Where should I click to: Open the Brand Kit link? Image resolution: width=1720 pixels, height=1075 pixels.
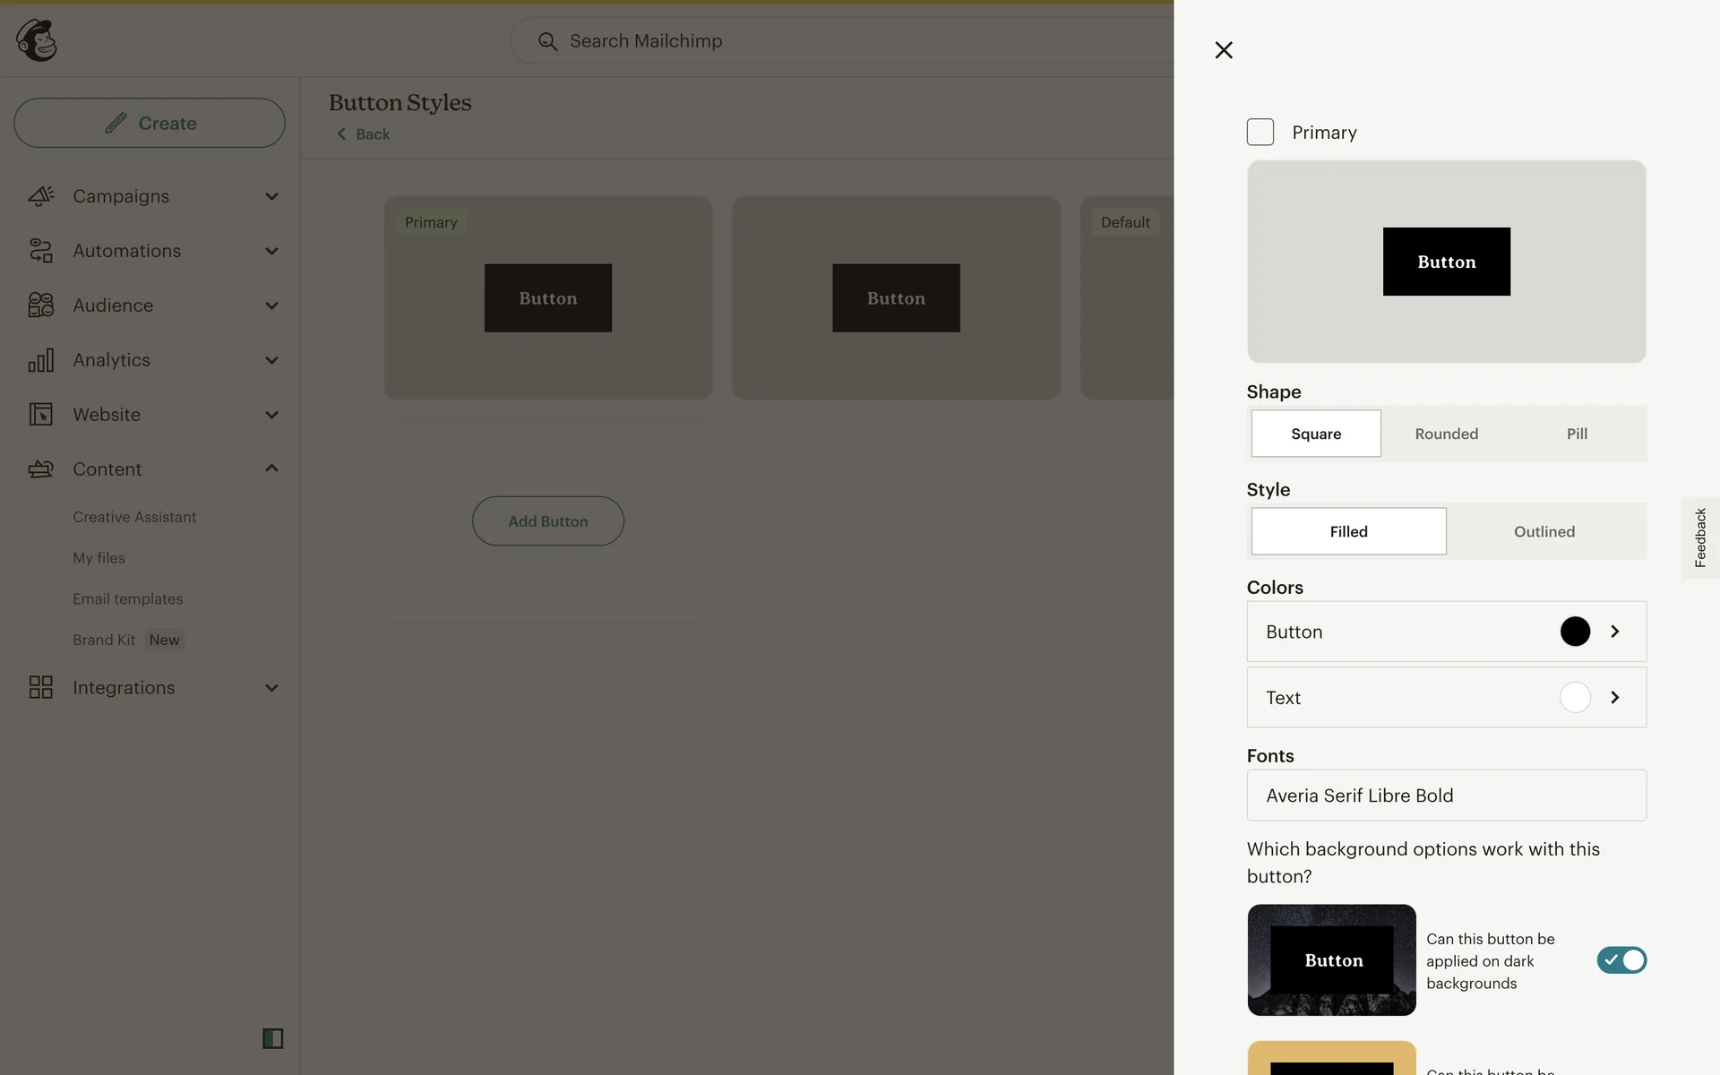pyautogui.click(x=104, y=640)
